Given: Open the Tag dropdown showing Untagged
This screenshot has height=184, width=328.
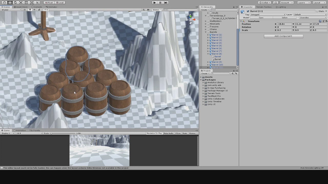Looking at the screenshot, I should click(x=268, y=15).
